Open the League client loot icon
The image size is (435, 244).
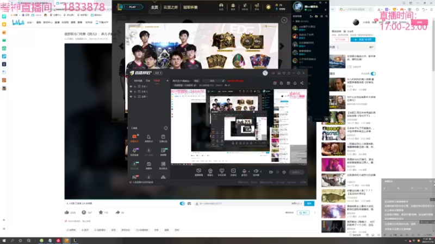[x=245, y=6]
